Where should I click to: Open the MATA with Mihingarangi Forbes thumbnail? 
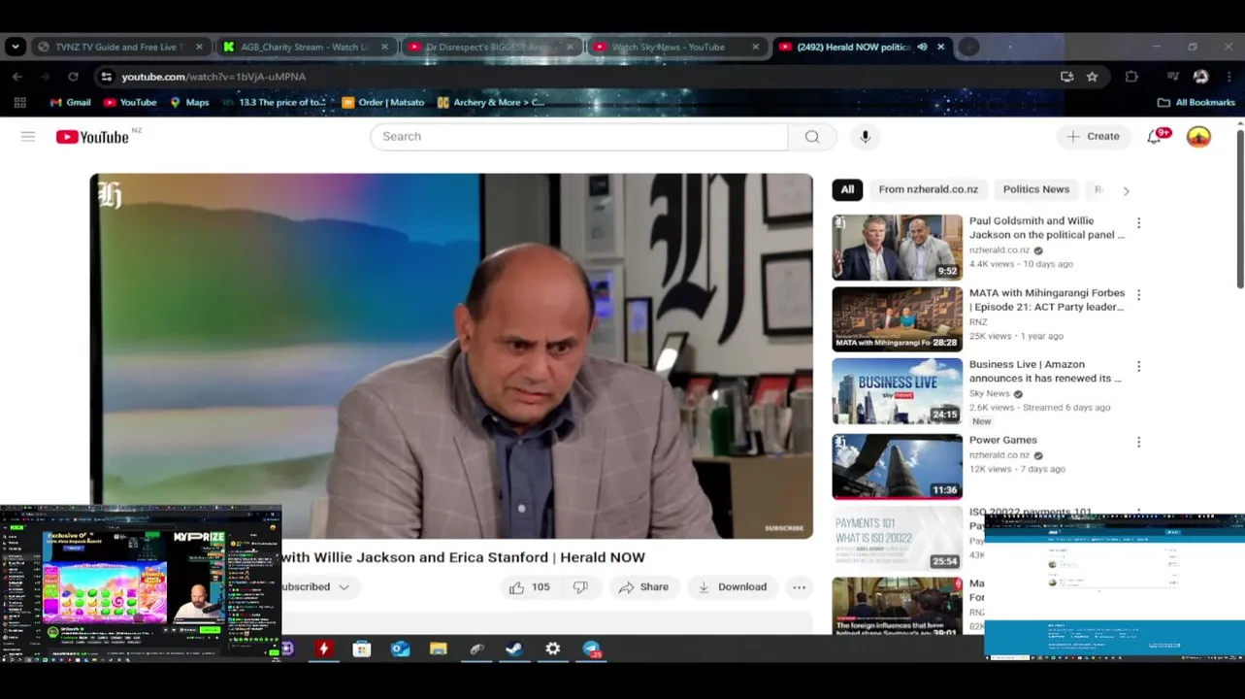[897, 319]
